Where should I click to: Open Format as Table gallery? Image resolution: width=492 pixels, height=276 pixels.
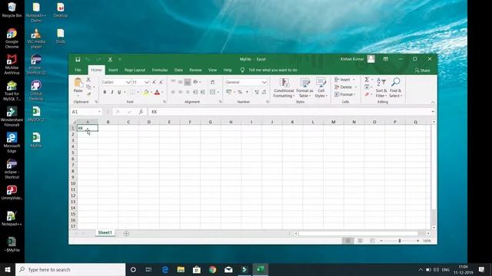coord(304,88)
